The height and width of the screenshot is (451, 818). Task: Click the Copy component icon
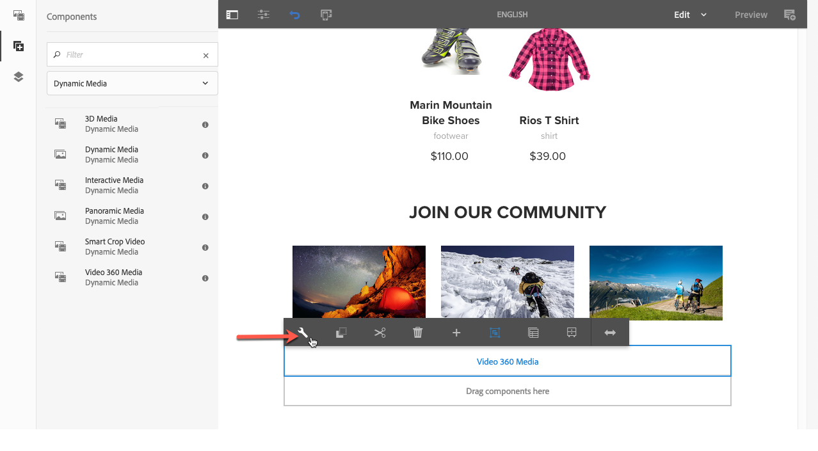coord(341,333)
